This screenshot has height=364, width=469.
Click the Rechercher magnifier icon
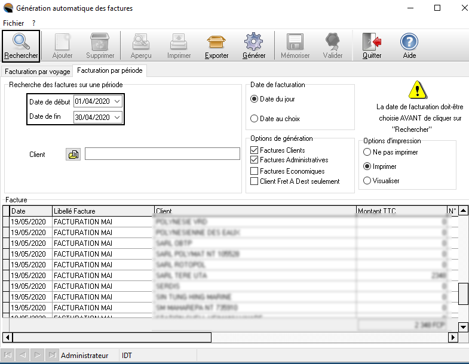tap(21, 42)
